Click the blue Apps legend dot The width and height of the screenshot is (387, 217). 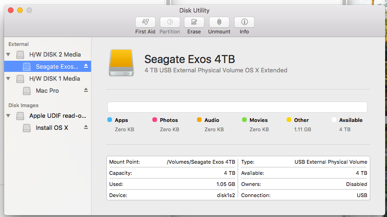click(110, 120)
